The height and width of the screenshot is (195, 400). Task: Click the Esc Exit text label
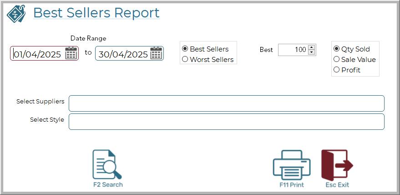click(337, 185)
